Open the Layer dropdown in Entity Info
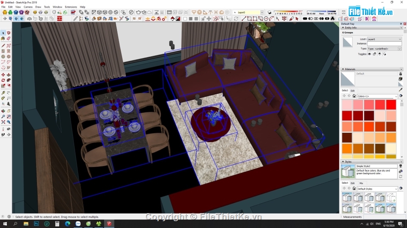407x228 pixels. (x=384, y=39)
